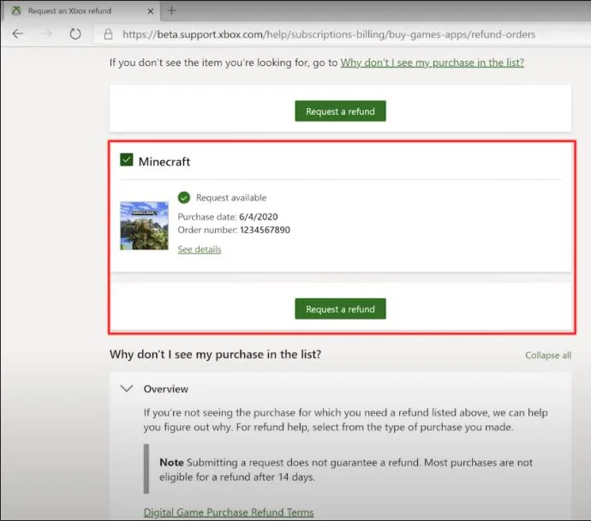This screenshot has height=521, width=591.
Task: Click purchase date 6/4/2020 text
Action: 259,217
